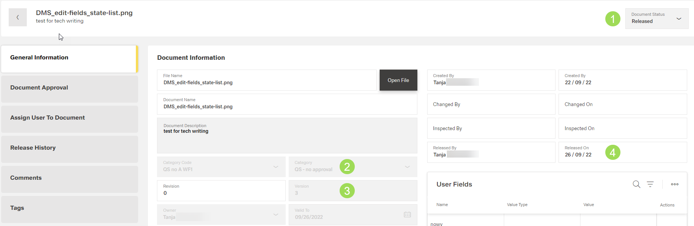Open search in User Fields panel
The image size is (694, 226).
636,184
